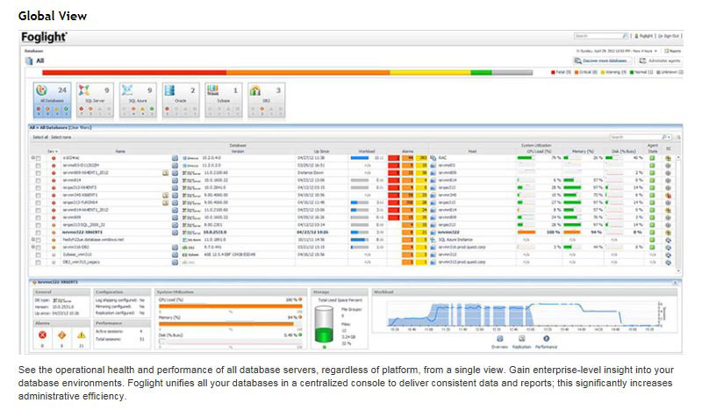Tick the checkbox for the SQL Azure Instance row
This screenshot has height=410, width=702.
pos(38,241)
